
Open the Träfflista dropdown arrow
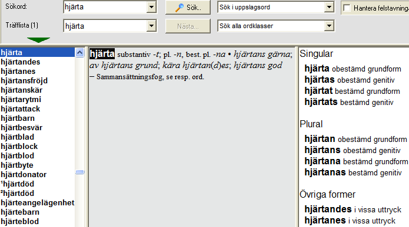(151, 26)
